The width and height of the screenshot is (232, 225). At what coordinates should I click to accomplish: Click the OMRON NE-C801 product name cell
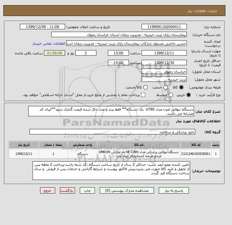139,154
